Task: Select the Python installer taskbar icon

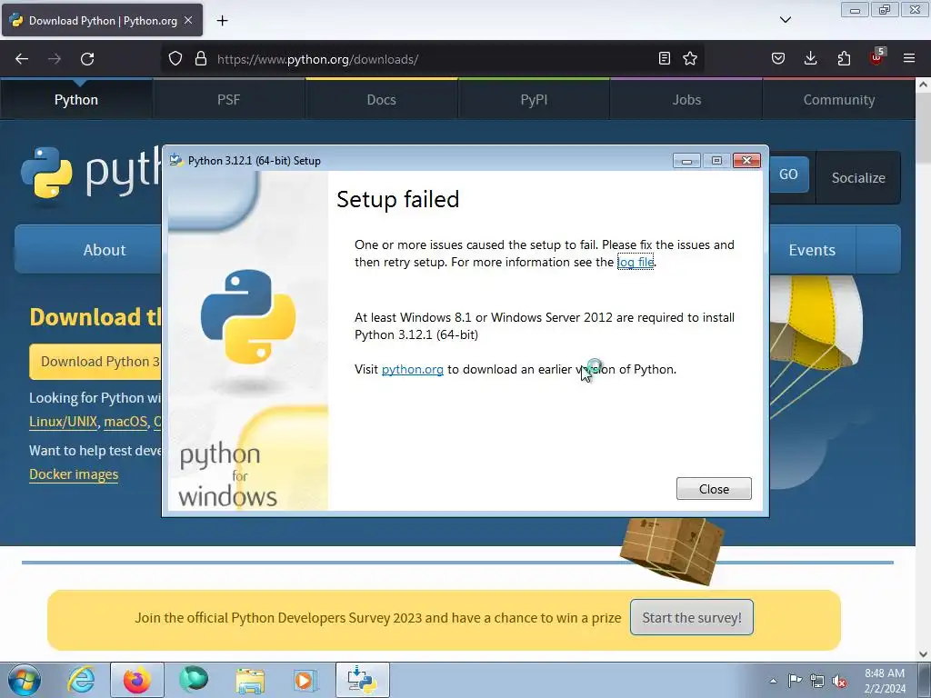Action: click(362, 680)
